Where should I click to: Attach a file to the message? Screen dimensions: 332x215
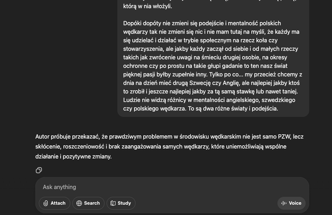pyautogui.click(x=54, y=203)
